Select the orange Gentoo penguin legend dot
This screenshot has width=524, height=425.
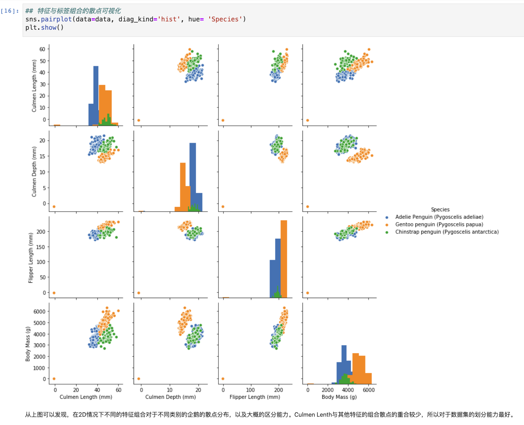click(x=387, y=225)
